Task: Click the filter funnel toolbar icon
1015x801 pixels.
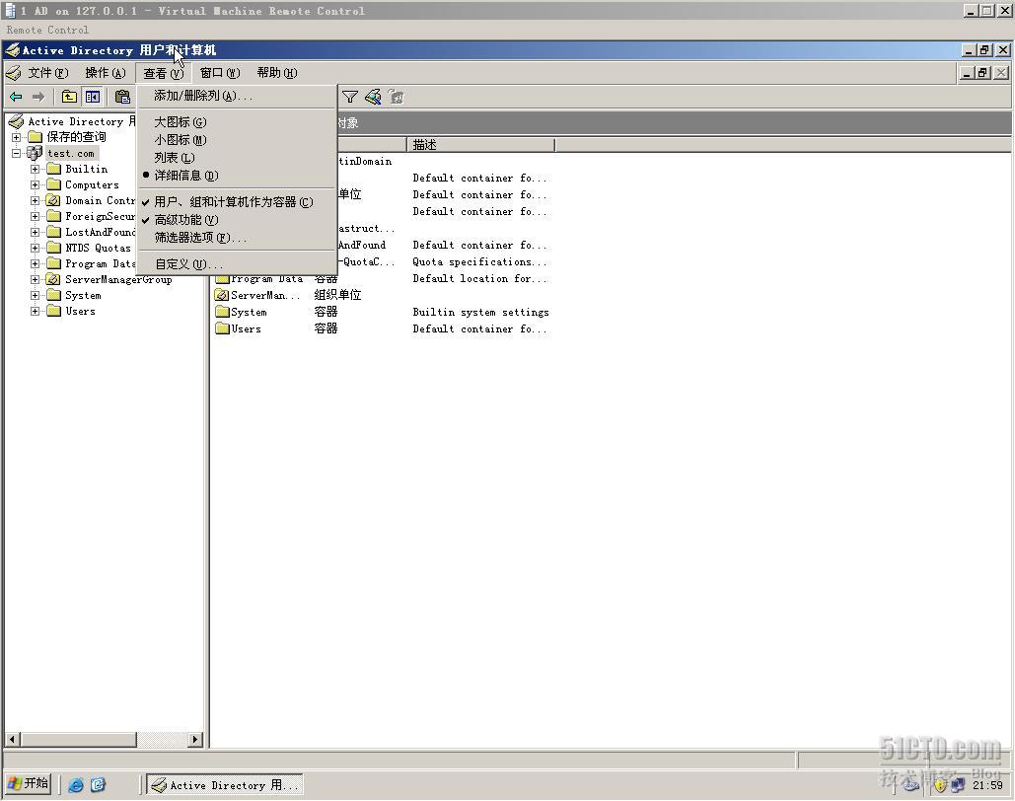Action: click(x=349, y=97)
